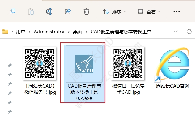
Task: Expand chevron after Administrator breadcrumb
Action: click(x=69, y=32)
